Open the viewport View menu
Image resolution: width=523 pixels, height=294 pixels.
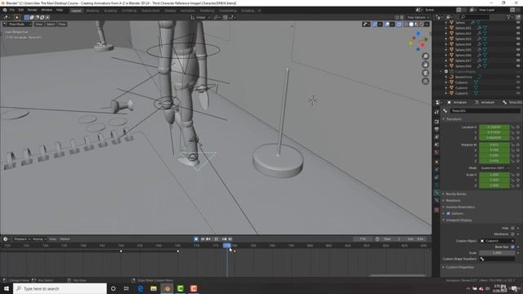pyautogui.click(x=39, y=24)
